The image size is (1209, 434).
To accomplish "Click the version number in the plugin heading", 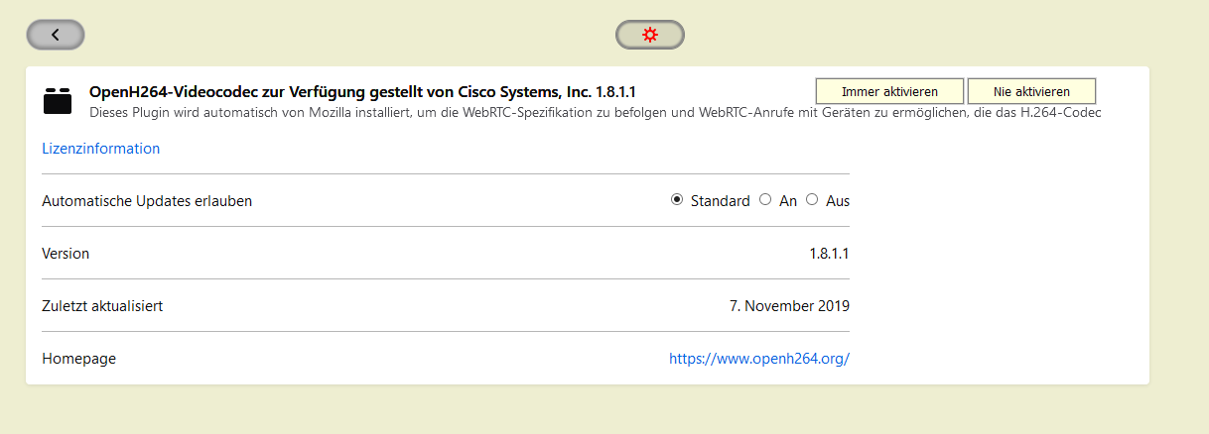I will click(615, 91).
